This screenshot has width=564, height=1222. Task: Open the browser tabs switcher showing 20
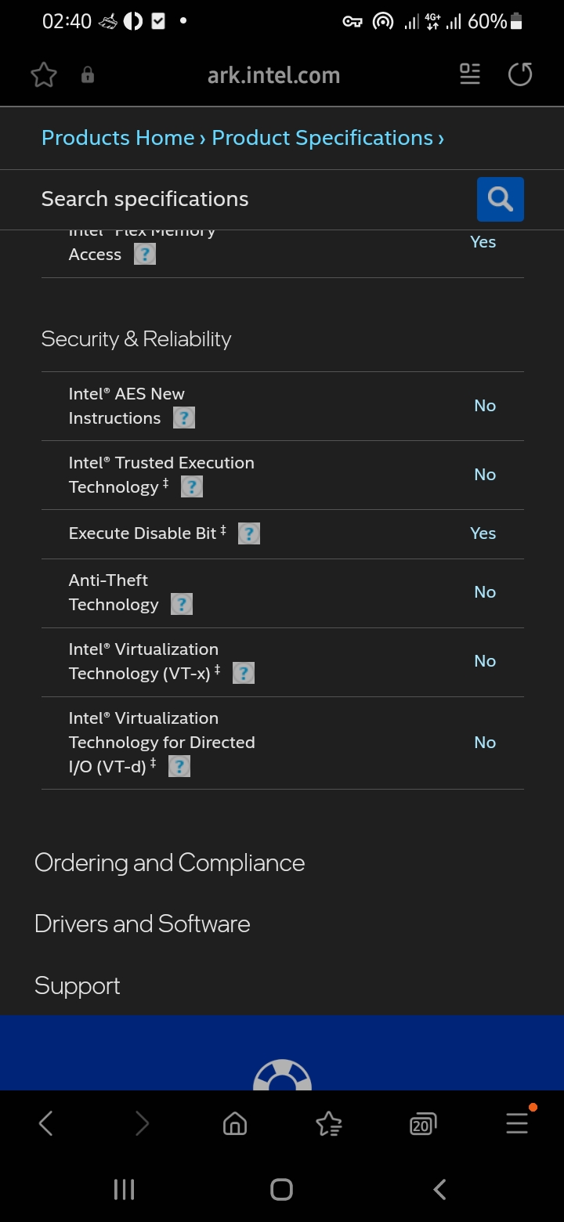pos(422,1125)
